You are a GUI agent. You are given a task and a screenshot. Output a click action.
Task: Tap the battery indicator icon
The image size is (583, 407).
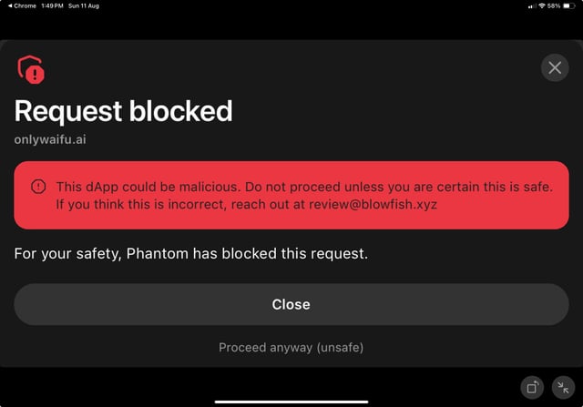point(569,5)
